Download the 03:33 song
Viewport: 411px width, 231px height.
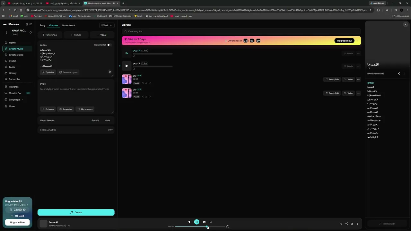tap(146, 97)
